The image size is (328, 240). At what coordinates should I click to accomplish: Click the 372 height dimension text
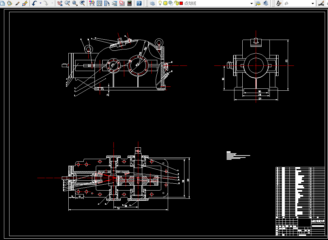pos(286,61)
